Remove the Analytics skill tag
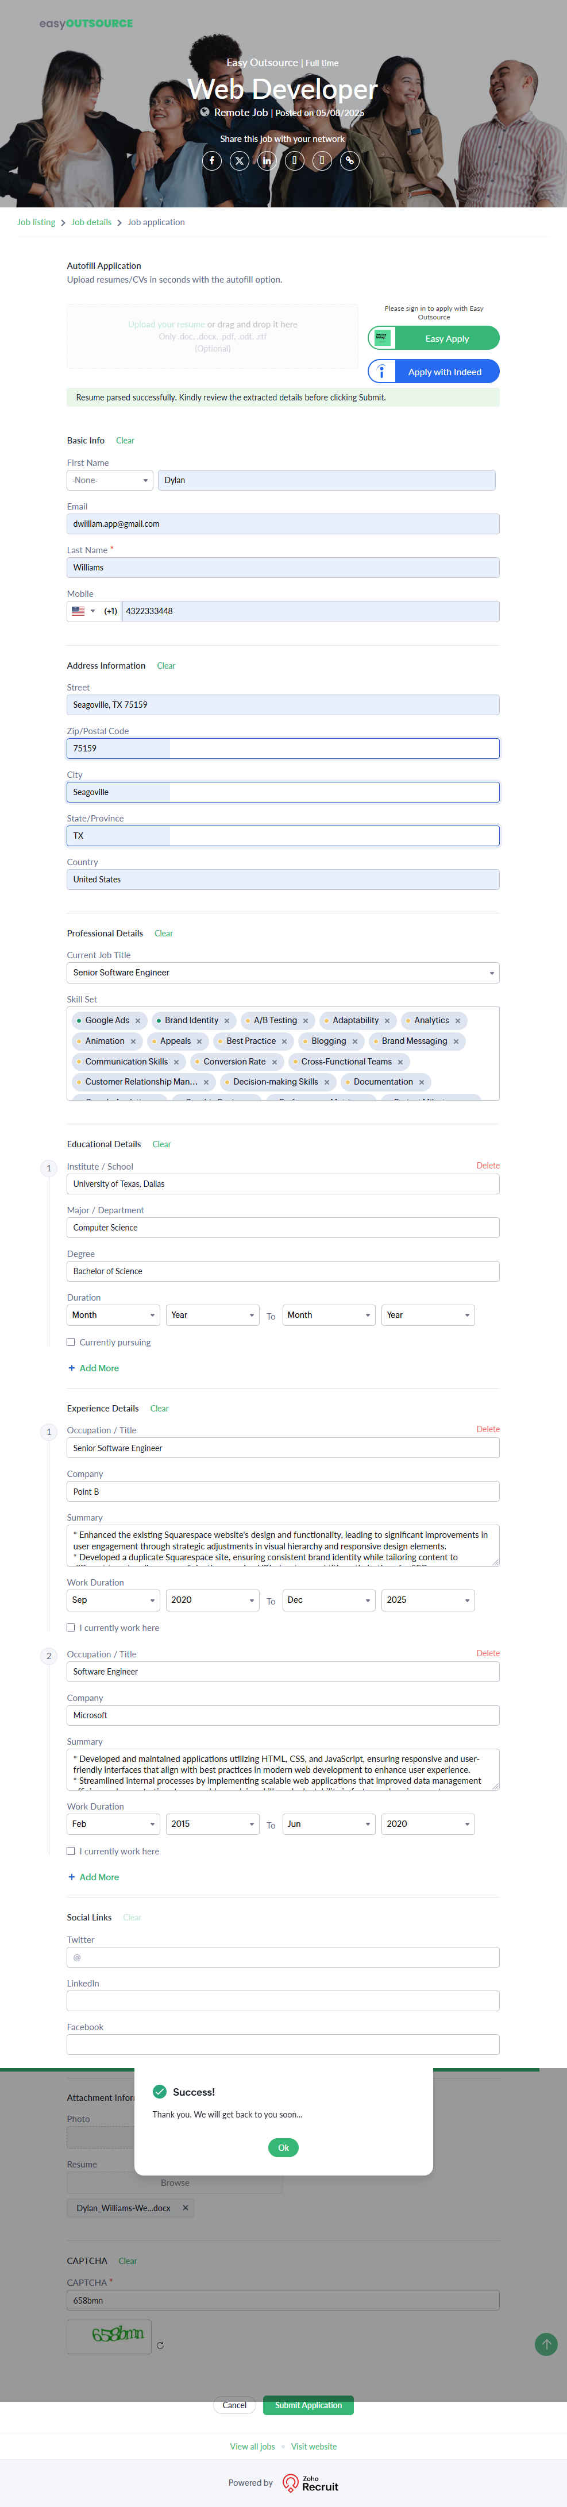 [458, 1021]
